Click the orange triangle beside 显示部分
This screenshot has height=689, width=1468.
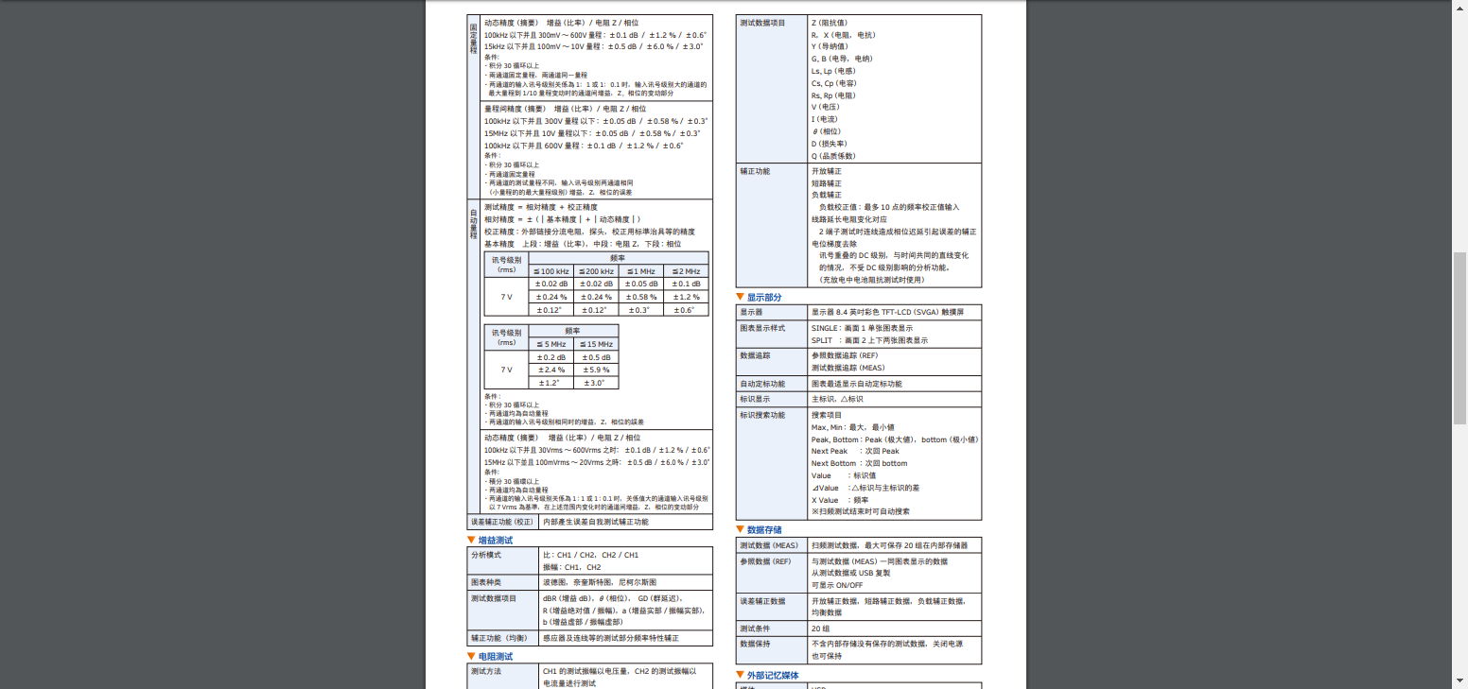(741, 297)
